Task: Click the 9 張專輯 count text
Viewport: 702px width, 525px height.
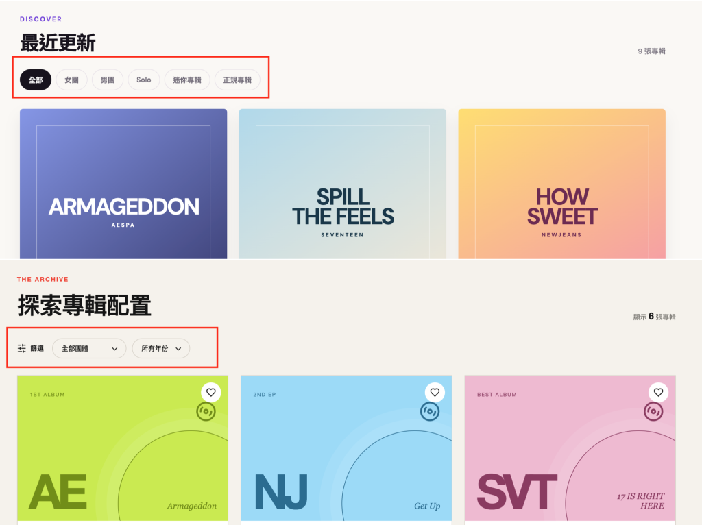Action: (x=651, y=51)
